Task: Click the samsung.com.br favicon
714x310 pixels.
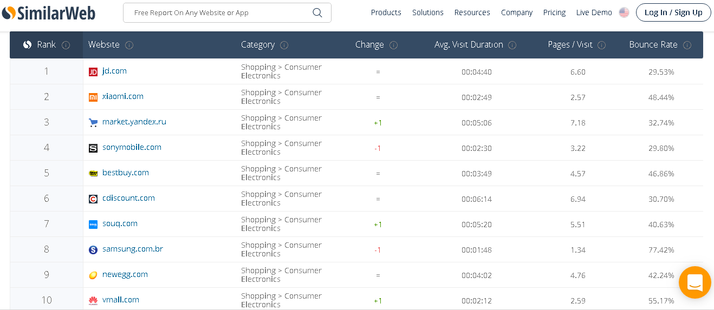Action: coord(93,249)
